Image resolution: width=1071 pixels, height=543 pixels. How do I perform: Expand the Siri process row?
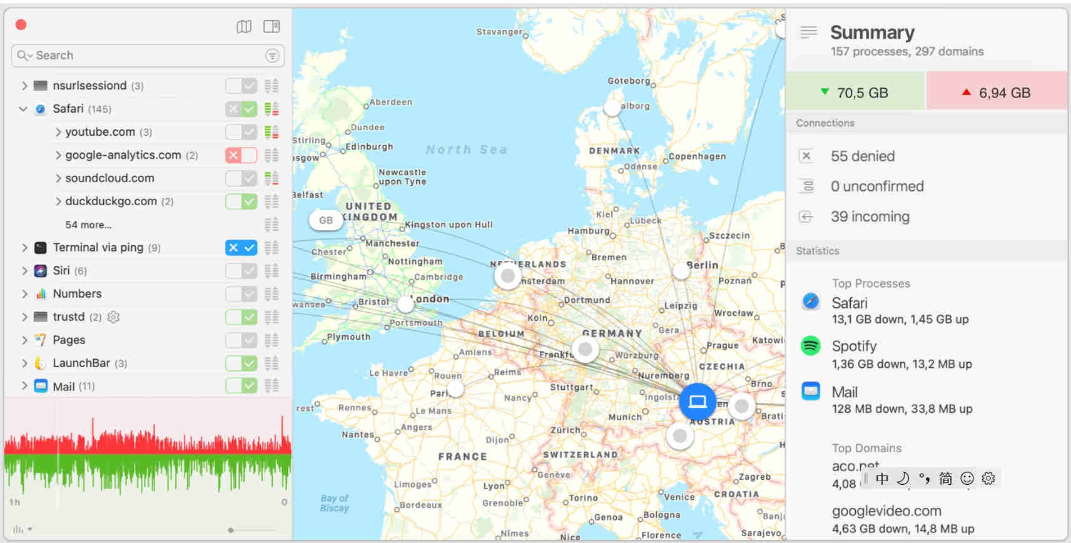(x=24, y=271)
